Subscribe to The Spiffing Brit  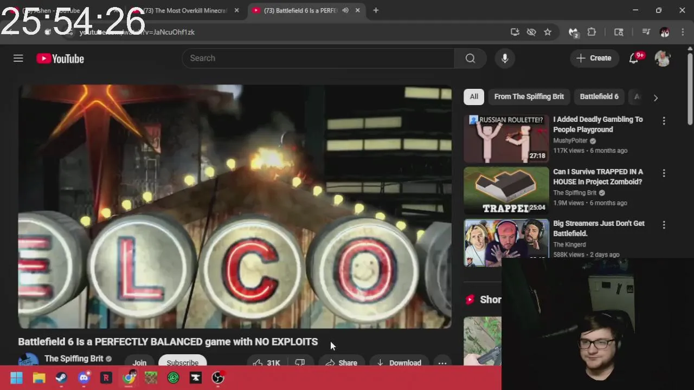(x=182, y=362)
